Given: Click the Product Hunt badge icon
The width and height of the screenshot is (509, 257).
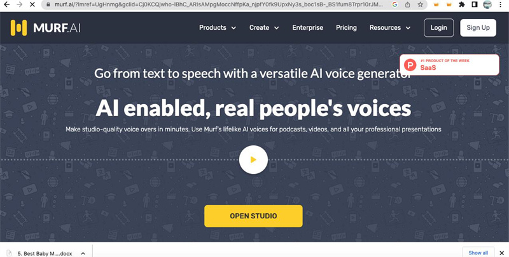Looking at the screenshot, I should pos(410,64).
